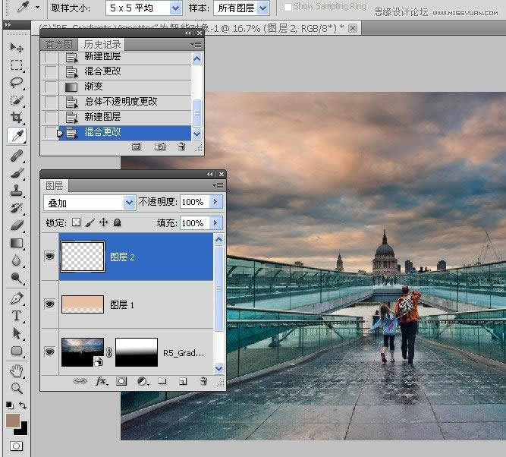Select the R5_Grad layer mask thumbnail
This screenshot has height=457, width=506.
click(136, 352)
